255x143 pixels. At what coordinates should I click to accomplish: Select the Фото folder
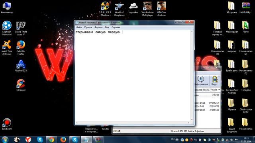(x=246, y=27)
